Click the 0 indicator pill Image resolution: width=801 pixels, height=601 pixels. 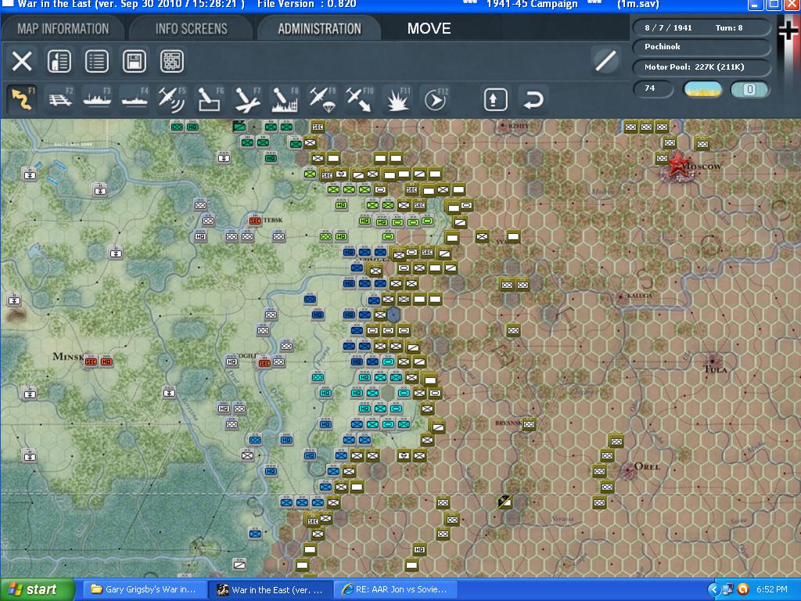coord(749,89)
